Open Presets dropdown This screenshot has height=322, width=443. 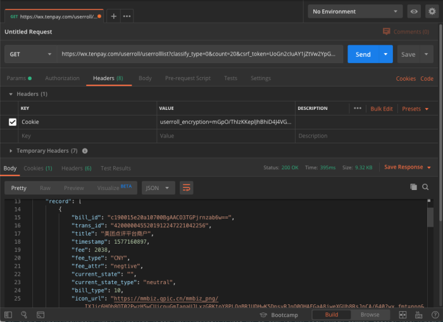click(415, 109)
